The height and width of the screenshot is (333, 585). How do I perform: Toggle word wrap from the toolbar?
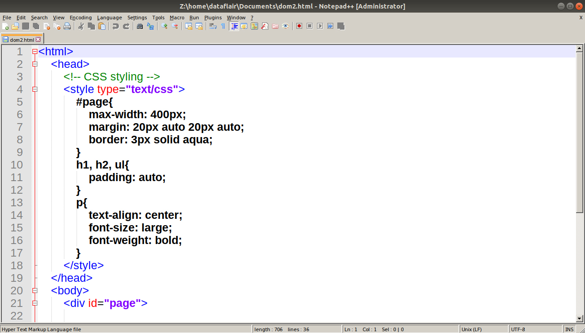[x=213, y=26]
